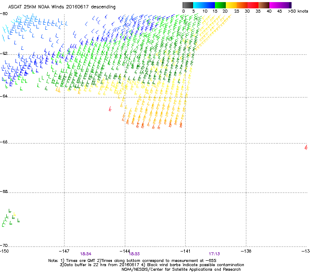Click the ASCAT 25KM NOAA Winds title
The image size is (310, 272).
pos(62,7)
